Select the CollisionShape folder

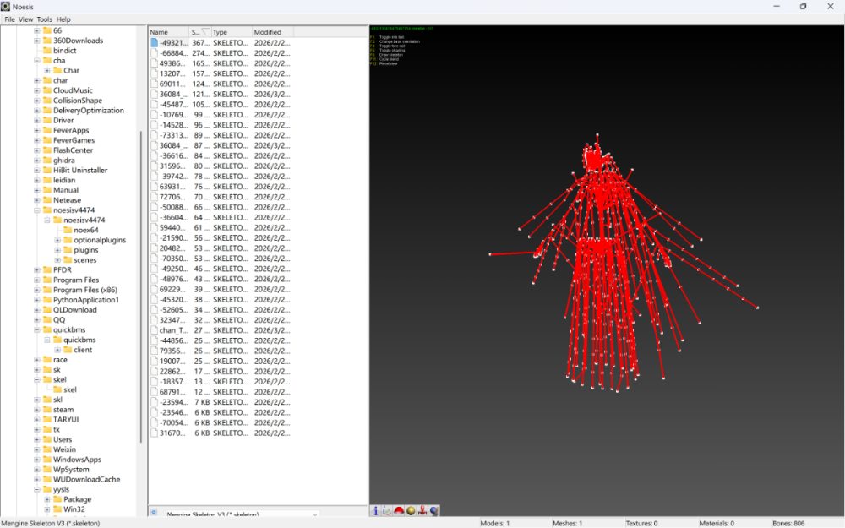(78, 101)
